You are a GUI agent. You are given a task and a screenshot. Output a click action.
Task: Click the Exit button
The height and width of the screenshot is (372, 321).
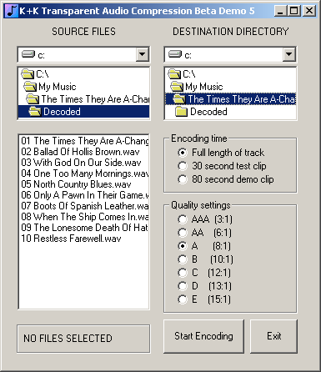(274, 336)
